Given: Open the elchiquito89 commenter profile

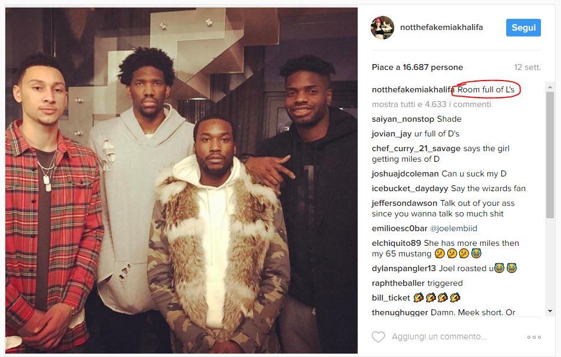Looking at the screenshot, I should coord(397,243).
